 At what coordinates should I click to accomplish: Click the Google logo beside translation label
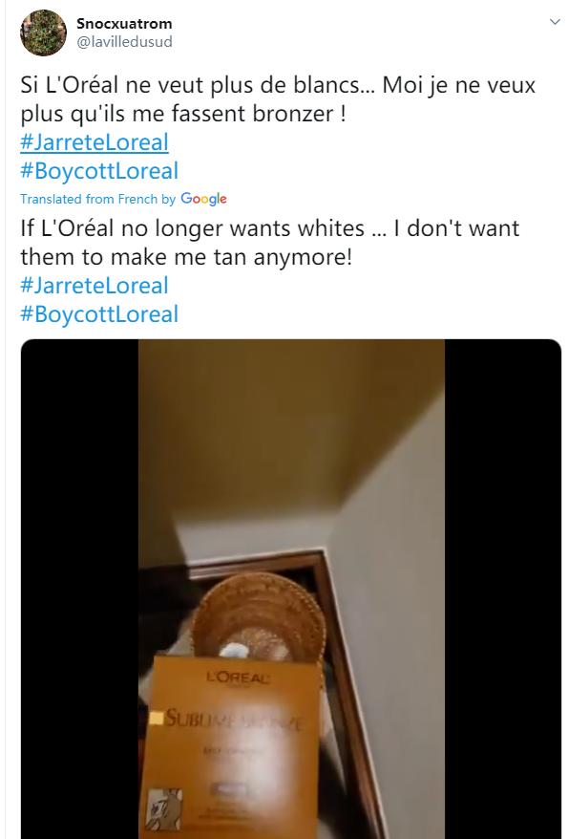click(203, 199)
